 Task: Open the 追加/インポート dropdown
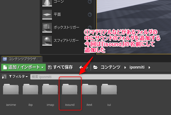[x=23, y=67]
